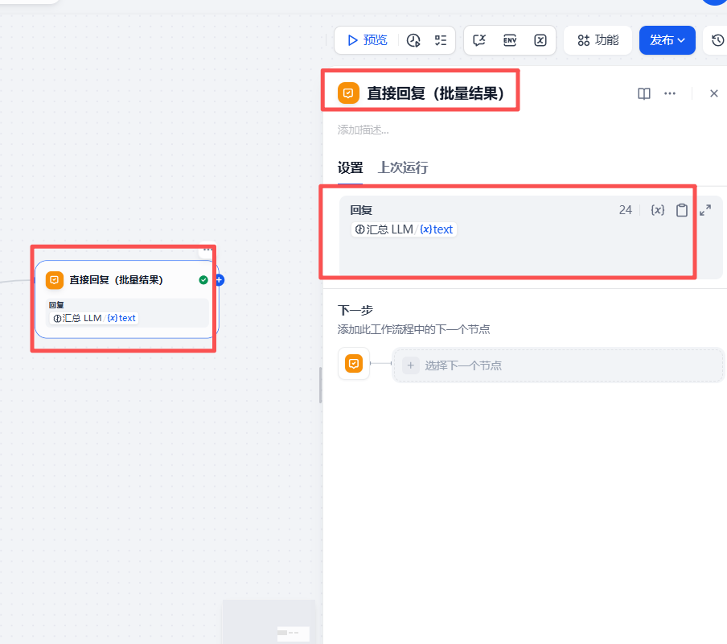
Task: Switch to the 设置 tab
Action: tap(350, 168)
